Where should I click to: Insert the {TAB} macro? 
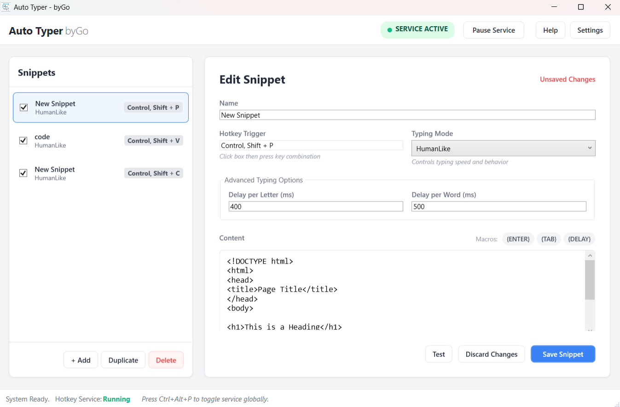click(x=549, y=239)
